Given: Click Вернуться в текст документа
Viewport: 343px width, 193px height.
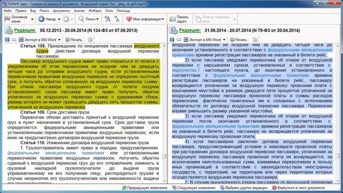Looking at the screenshot, I should [x=299, y=188].
